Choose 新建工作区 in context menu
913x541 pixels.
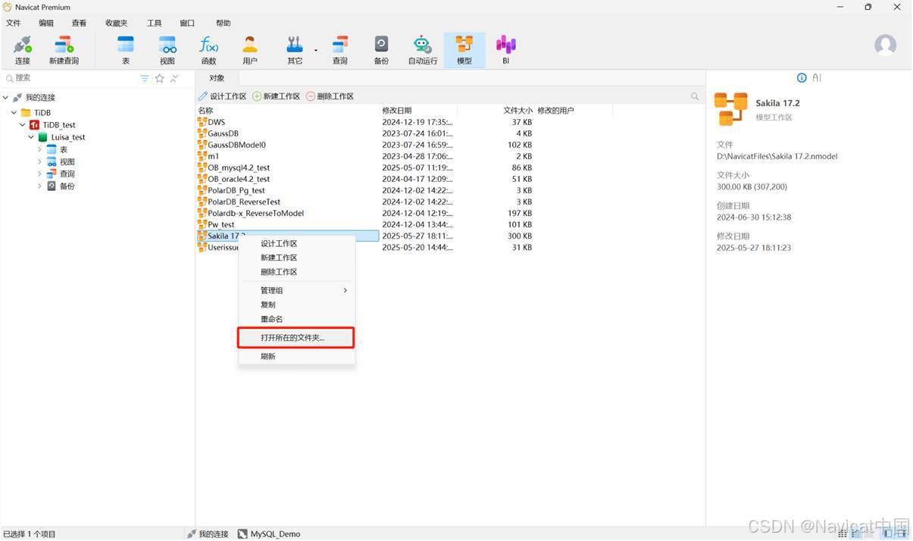296,258
